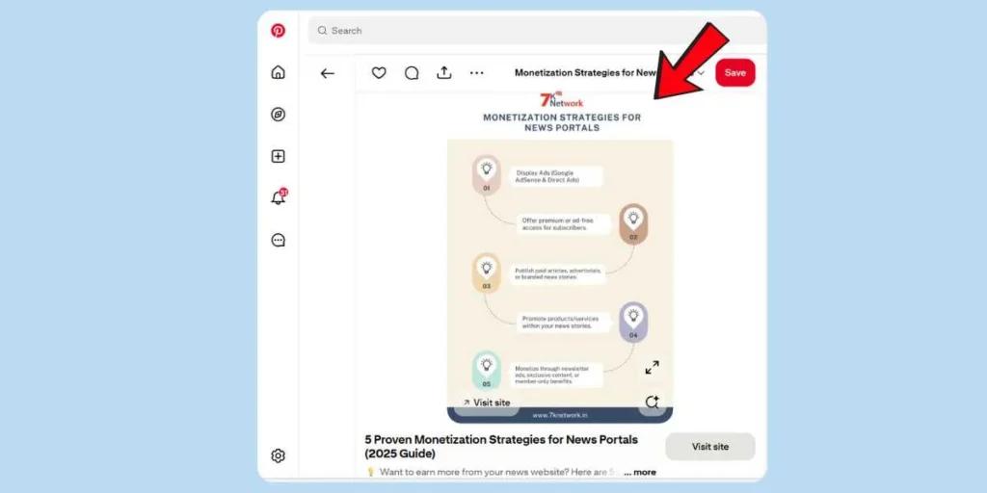Go to Home feed icon in sidebar
Image resolution: width=987 pixels, height=493 pixels.
click(278, 72)
